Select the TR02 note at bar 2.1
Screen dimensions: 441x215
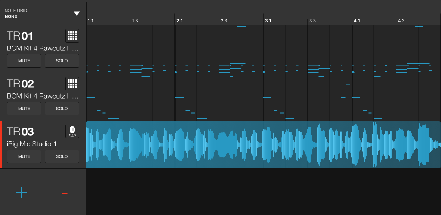[179, 97]
